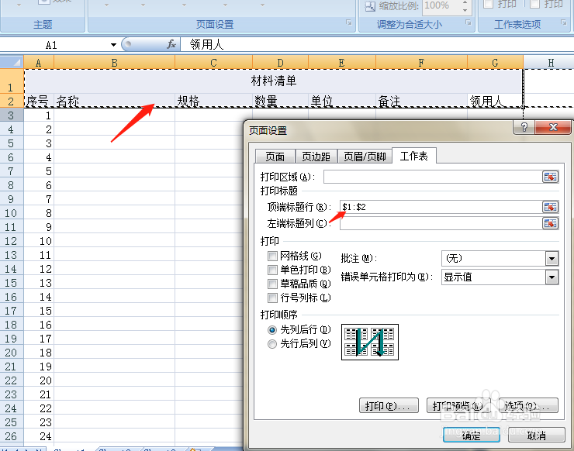Image resolution: width=574 pixels, height=451 pixels.
Task: Select the 工作表 tab
Action: click(x=413, y=157)
